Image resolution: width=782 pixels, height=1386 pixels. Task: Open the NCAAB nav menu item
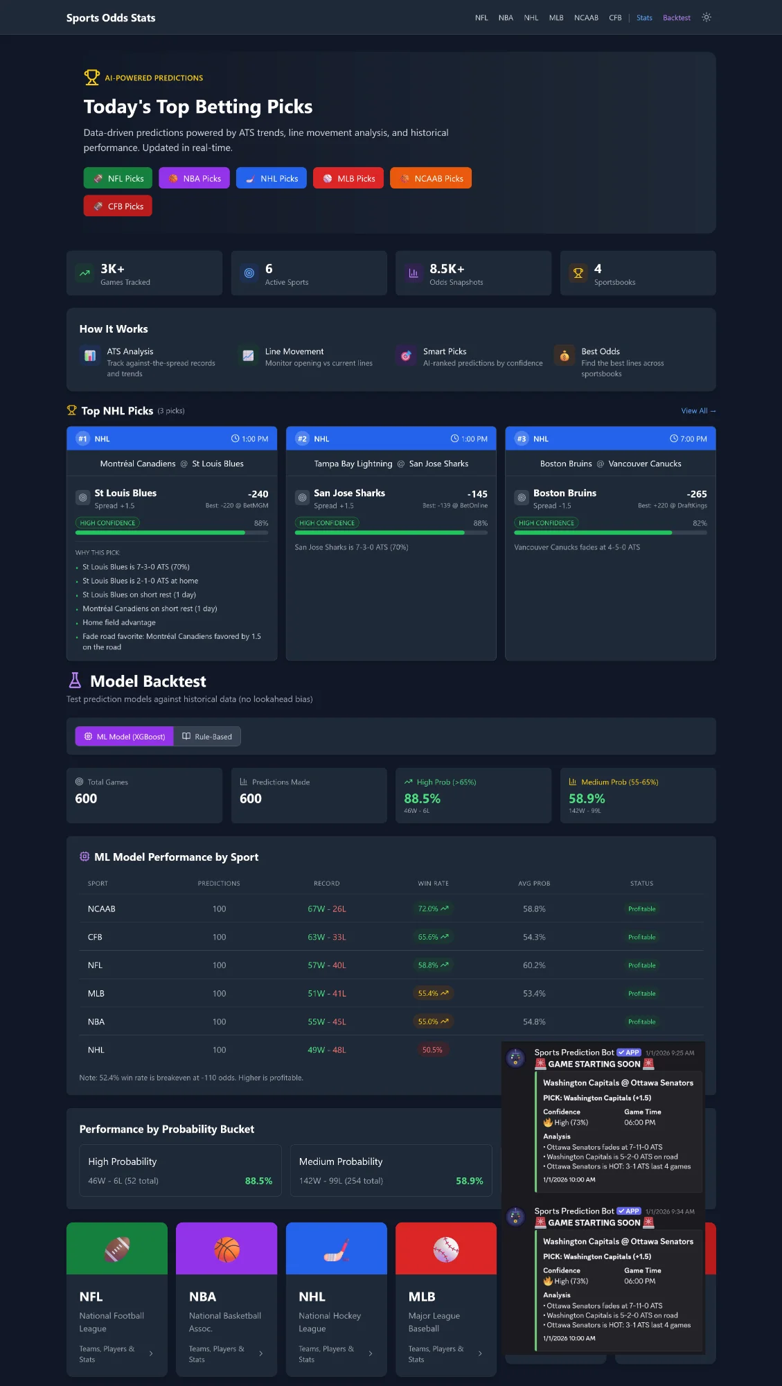pyautogui.click(x=586, y=18)
